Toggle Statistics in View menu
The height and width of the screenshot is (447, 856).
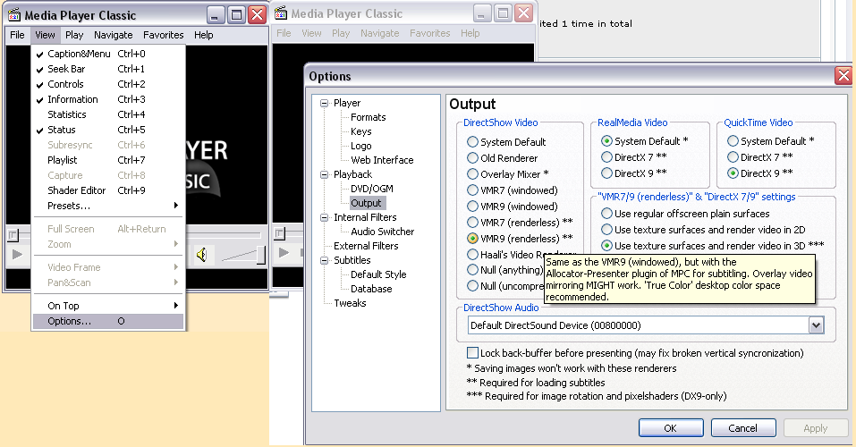coord(108,114)
